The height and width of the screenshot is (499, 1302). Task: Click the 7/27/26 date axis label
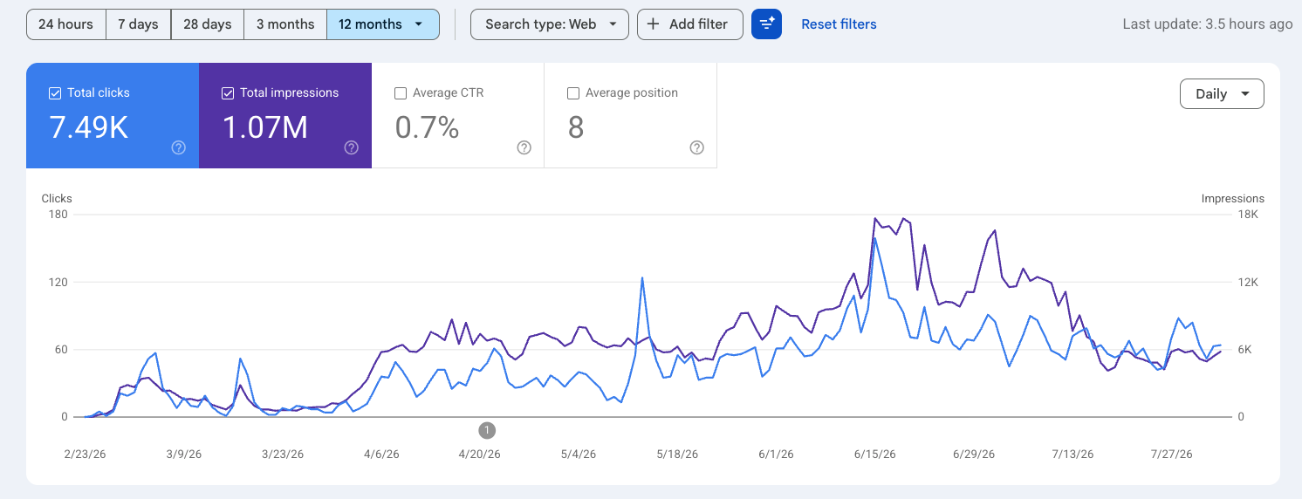[1171, 454]
